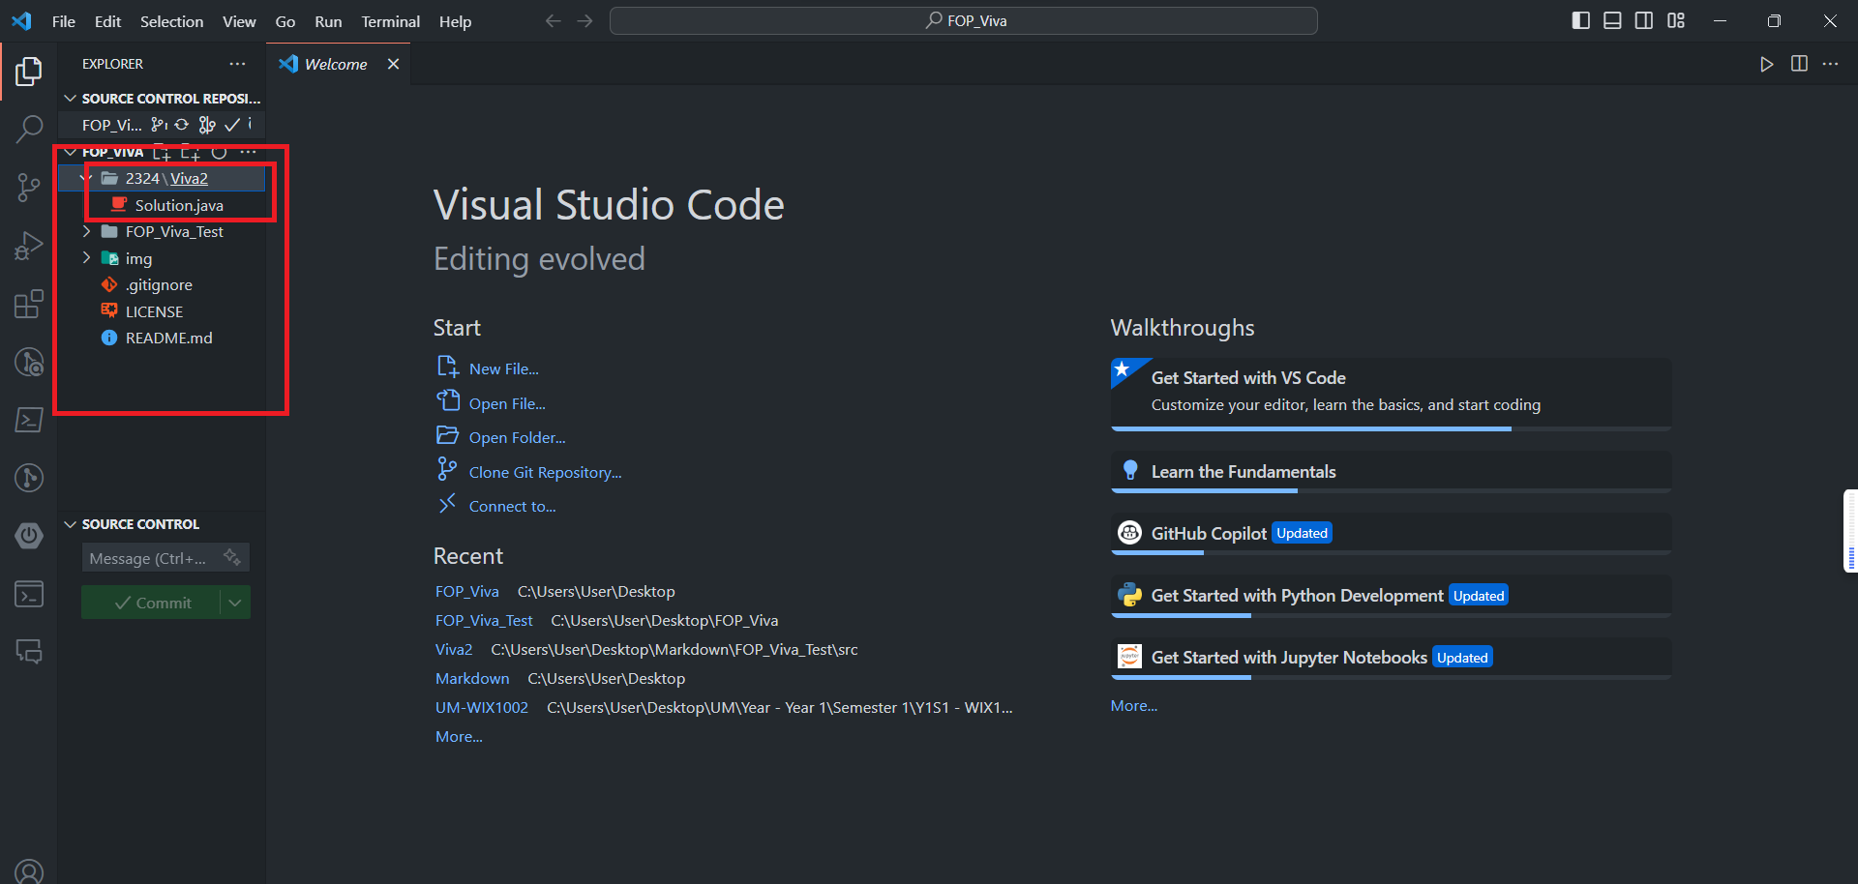Open Git Graph icon in repository row
The image size is (1858, 884).
coord(206,125)
